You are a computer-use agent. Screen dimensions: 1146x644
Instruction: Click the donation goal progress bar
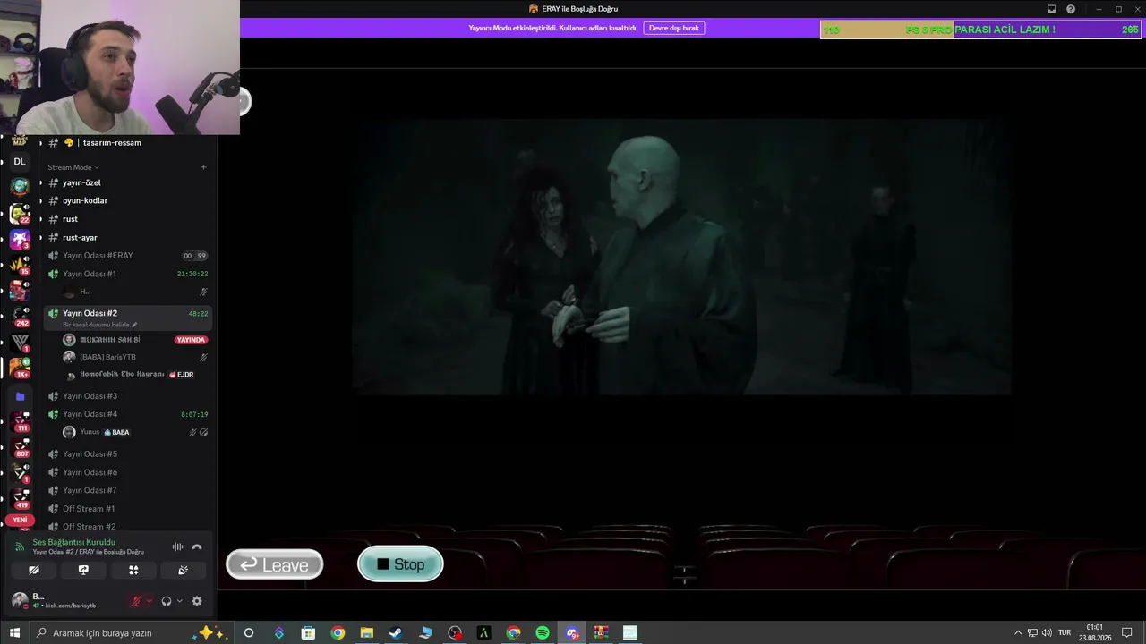[980, 30]
